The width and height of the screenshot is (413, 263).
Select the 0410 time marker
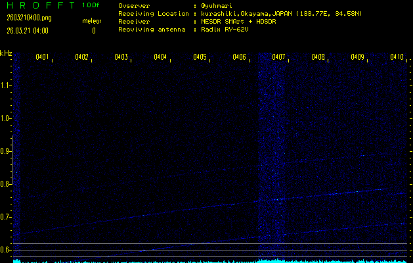point(397,57)
